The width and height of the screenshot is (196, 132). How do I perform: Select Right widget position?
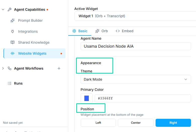[173, 123]
